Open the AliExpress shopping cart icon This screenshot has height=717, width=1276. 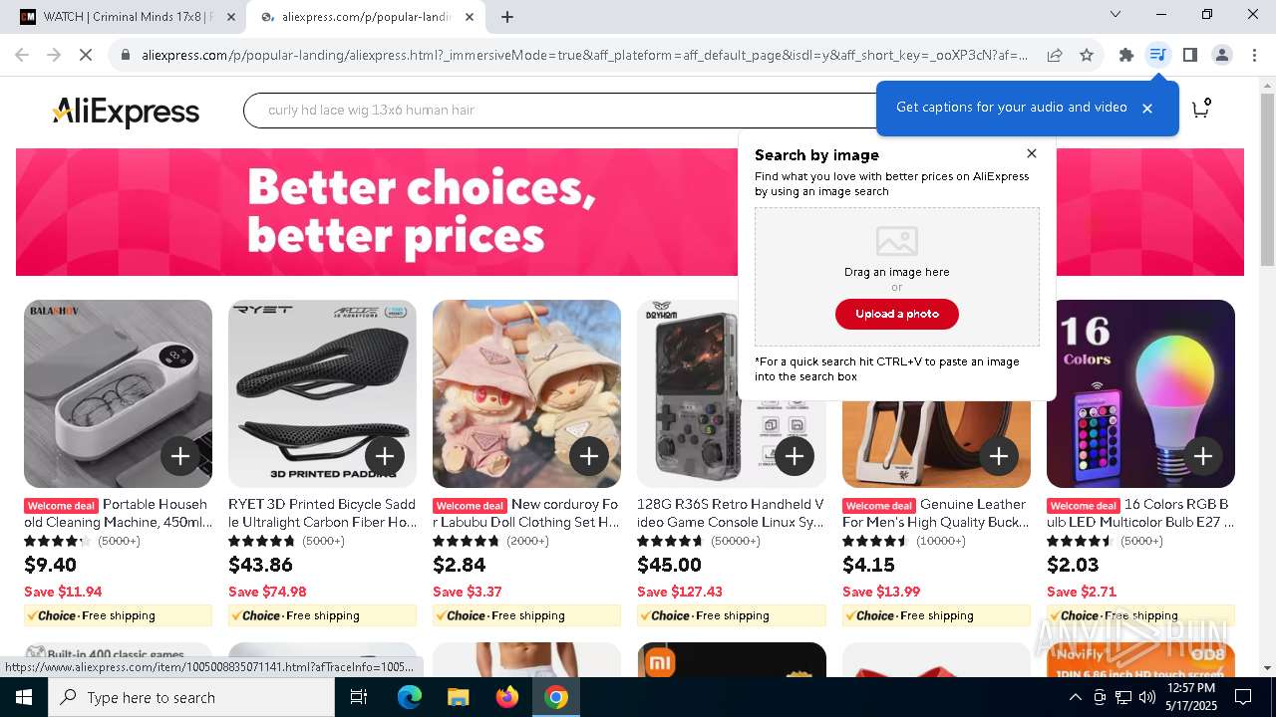(x=1200, y=109)
